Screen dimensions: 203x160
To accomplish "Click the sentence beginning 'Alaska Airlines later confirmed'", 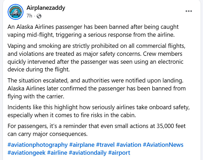I will pos(96,88).
